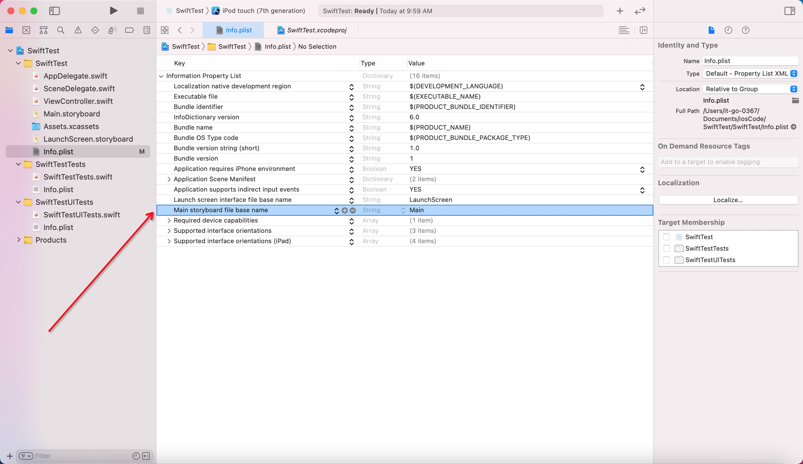Add an editor on the right
Viewport: 803px width, 464px height.
[x=643, y=30]
